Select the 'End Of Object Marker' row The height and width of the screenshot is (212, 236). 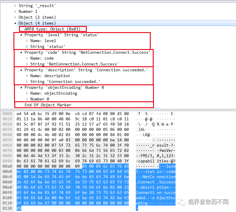pyautogui.click(x=48, y=105)
